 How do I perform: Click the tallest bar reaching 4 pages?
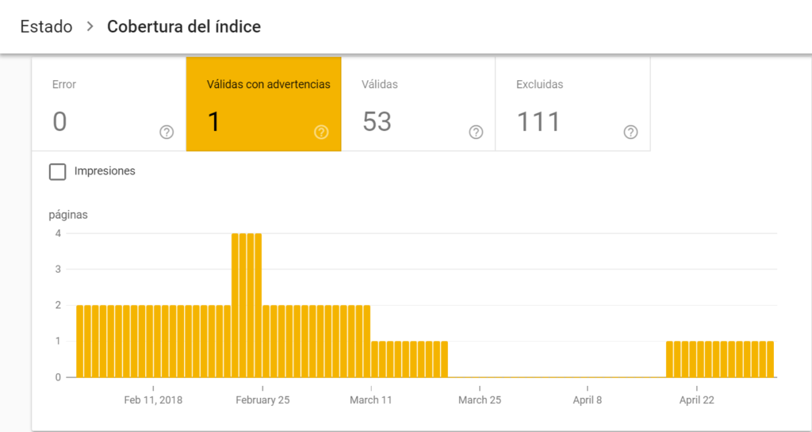coord(247,304)
